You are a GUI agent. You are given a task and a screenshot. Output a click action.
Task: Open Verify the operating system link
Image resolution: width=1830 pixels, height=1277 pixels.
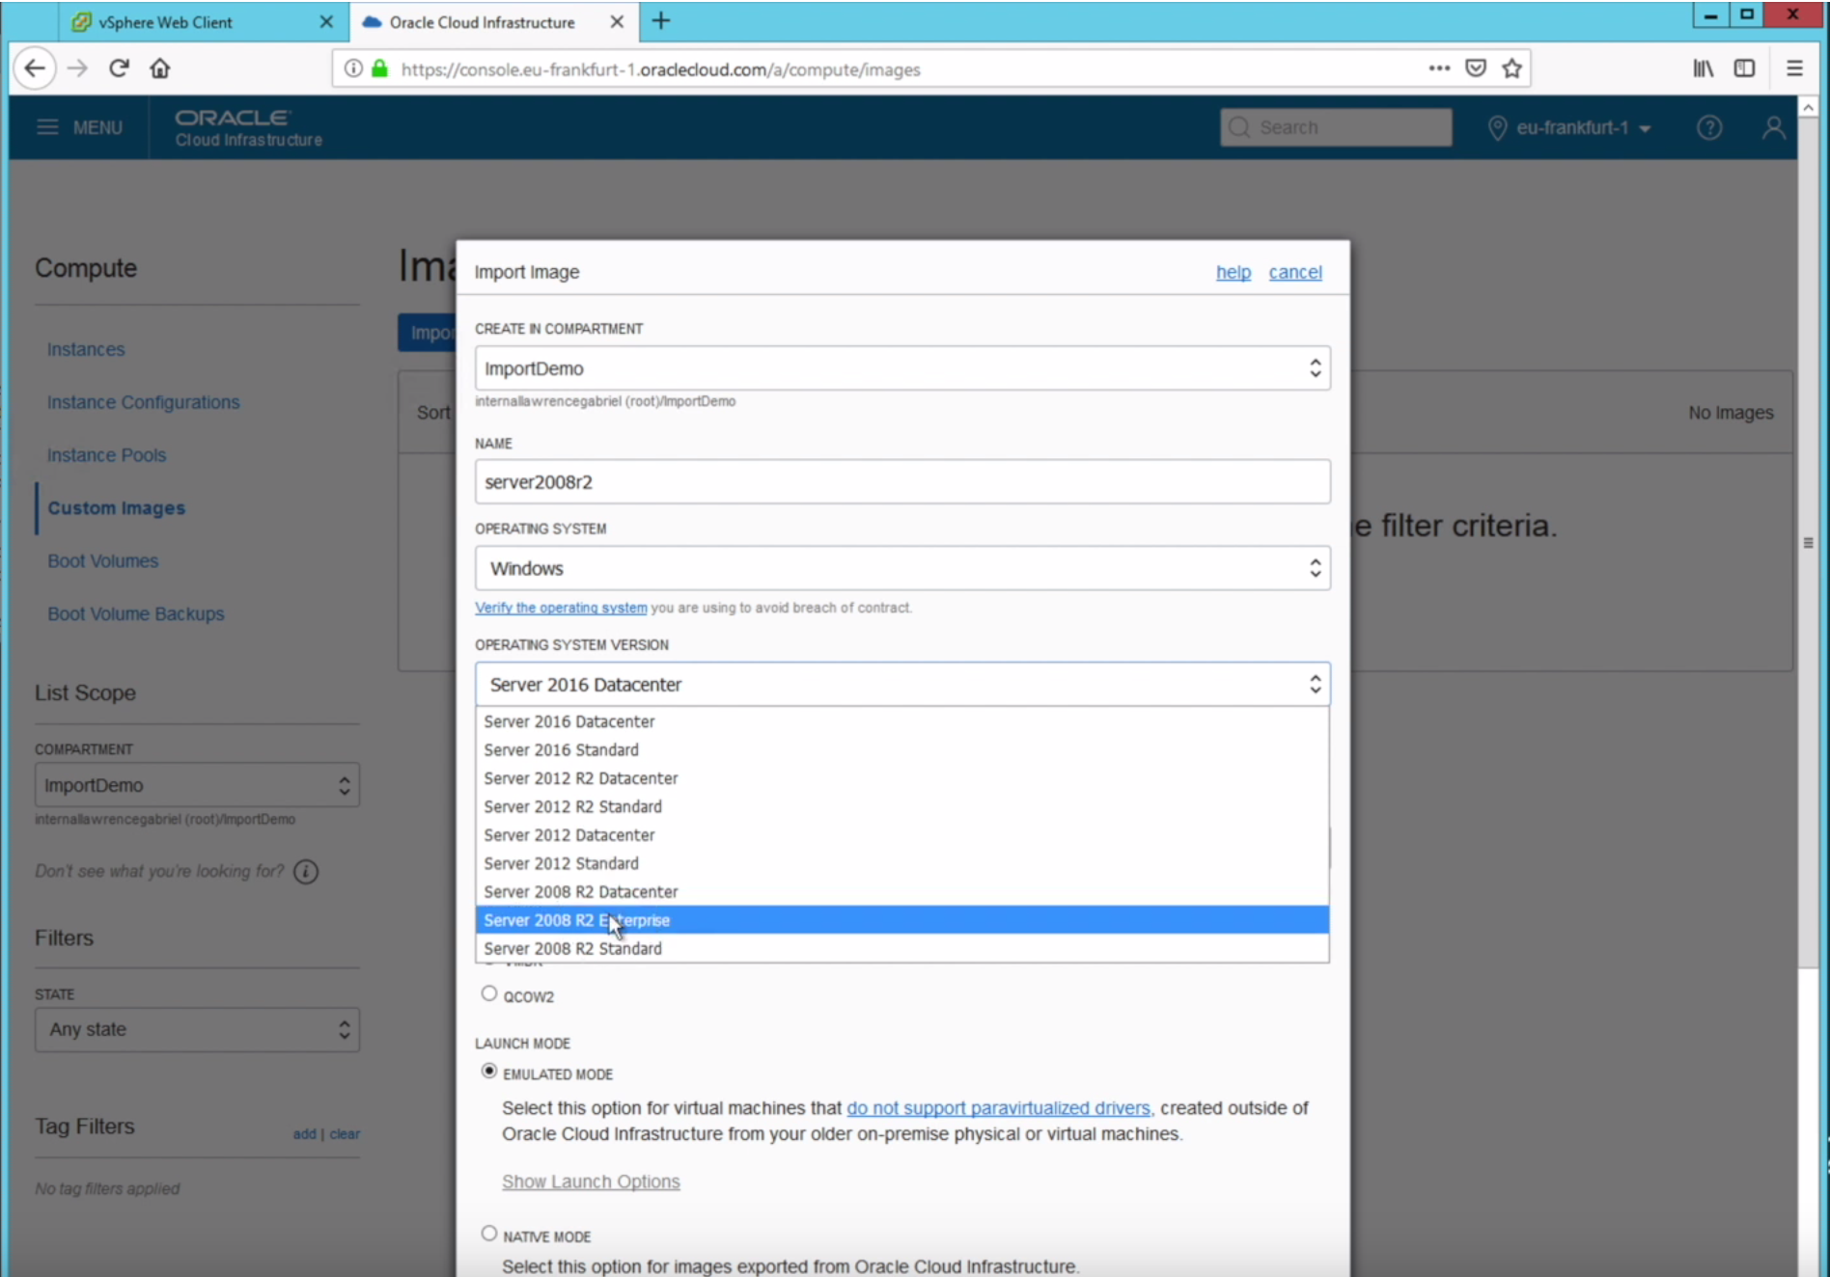click(561, 608)
